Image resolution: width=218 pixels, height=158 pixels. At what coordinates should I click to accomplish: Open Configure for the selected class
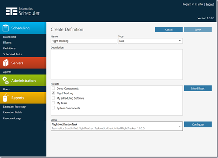click(198, 124)
